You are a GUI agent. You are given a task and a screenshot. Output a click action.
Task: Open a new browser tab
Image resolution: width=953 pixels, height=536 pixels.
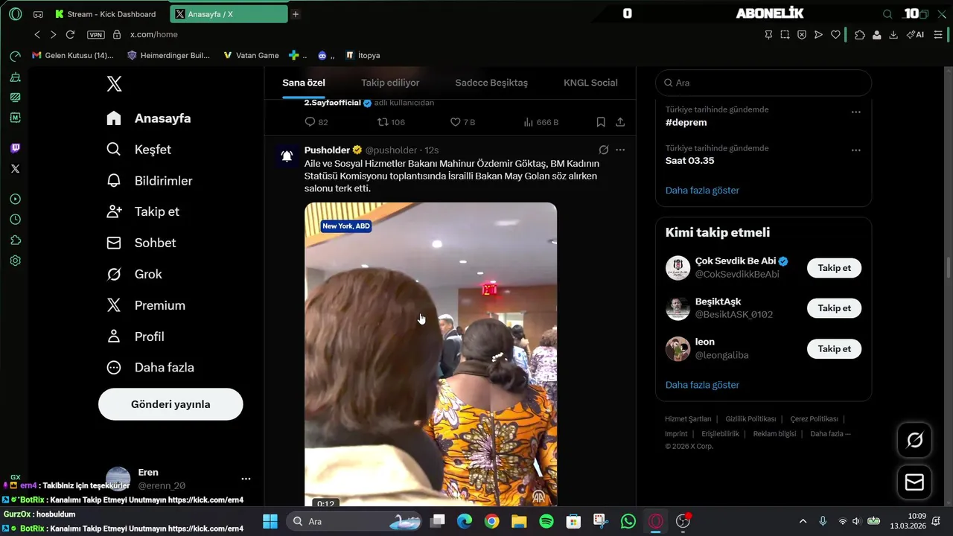pyautogui.click(x=296, y=14)
